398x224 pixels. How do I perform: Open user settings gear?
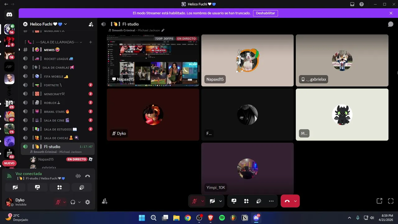88,202
